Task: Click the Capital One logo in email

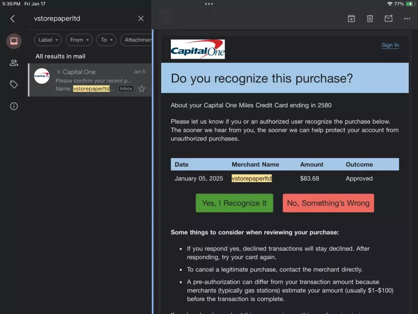Action: click(197, 49)
